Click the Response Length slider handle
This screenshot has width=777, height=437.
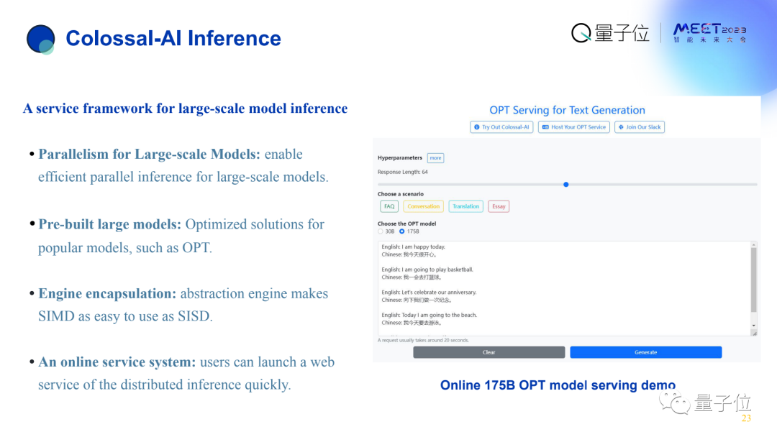[x=566, y=185]
